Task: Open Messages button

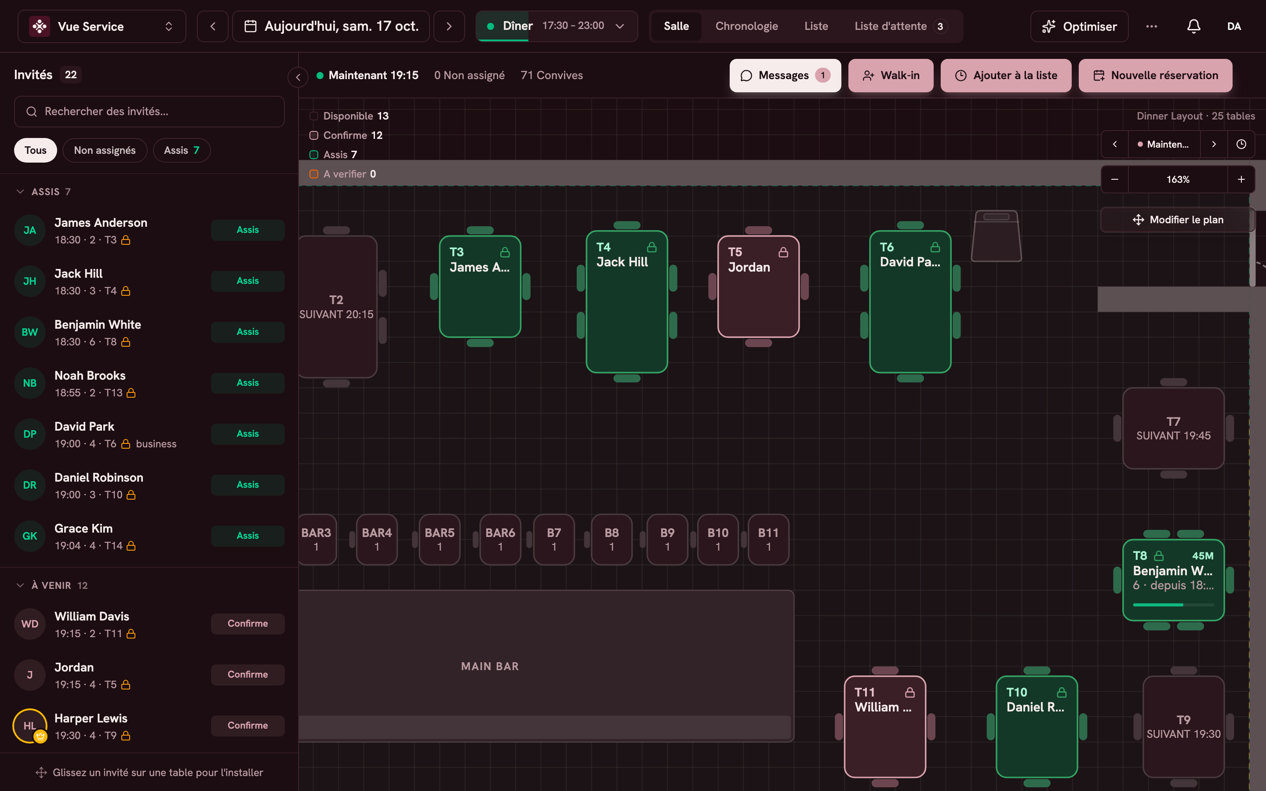Action: tap(785, 75)
